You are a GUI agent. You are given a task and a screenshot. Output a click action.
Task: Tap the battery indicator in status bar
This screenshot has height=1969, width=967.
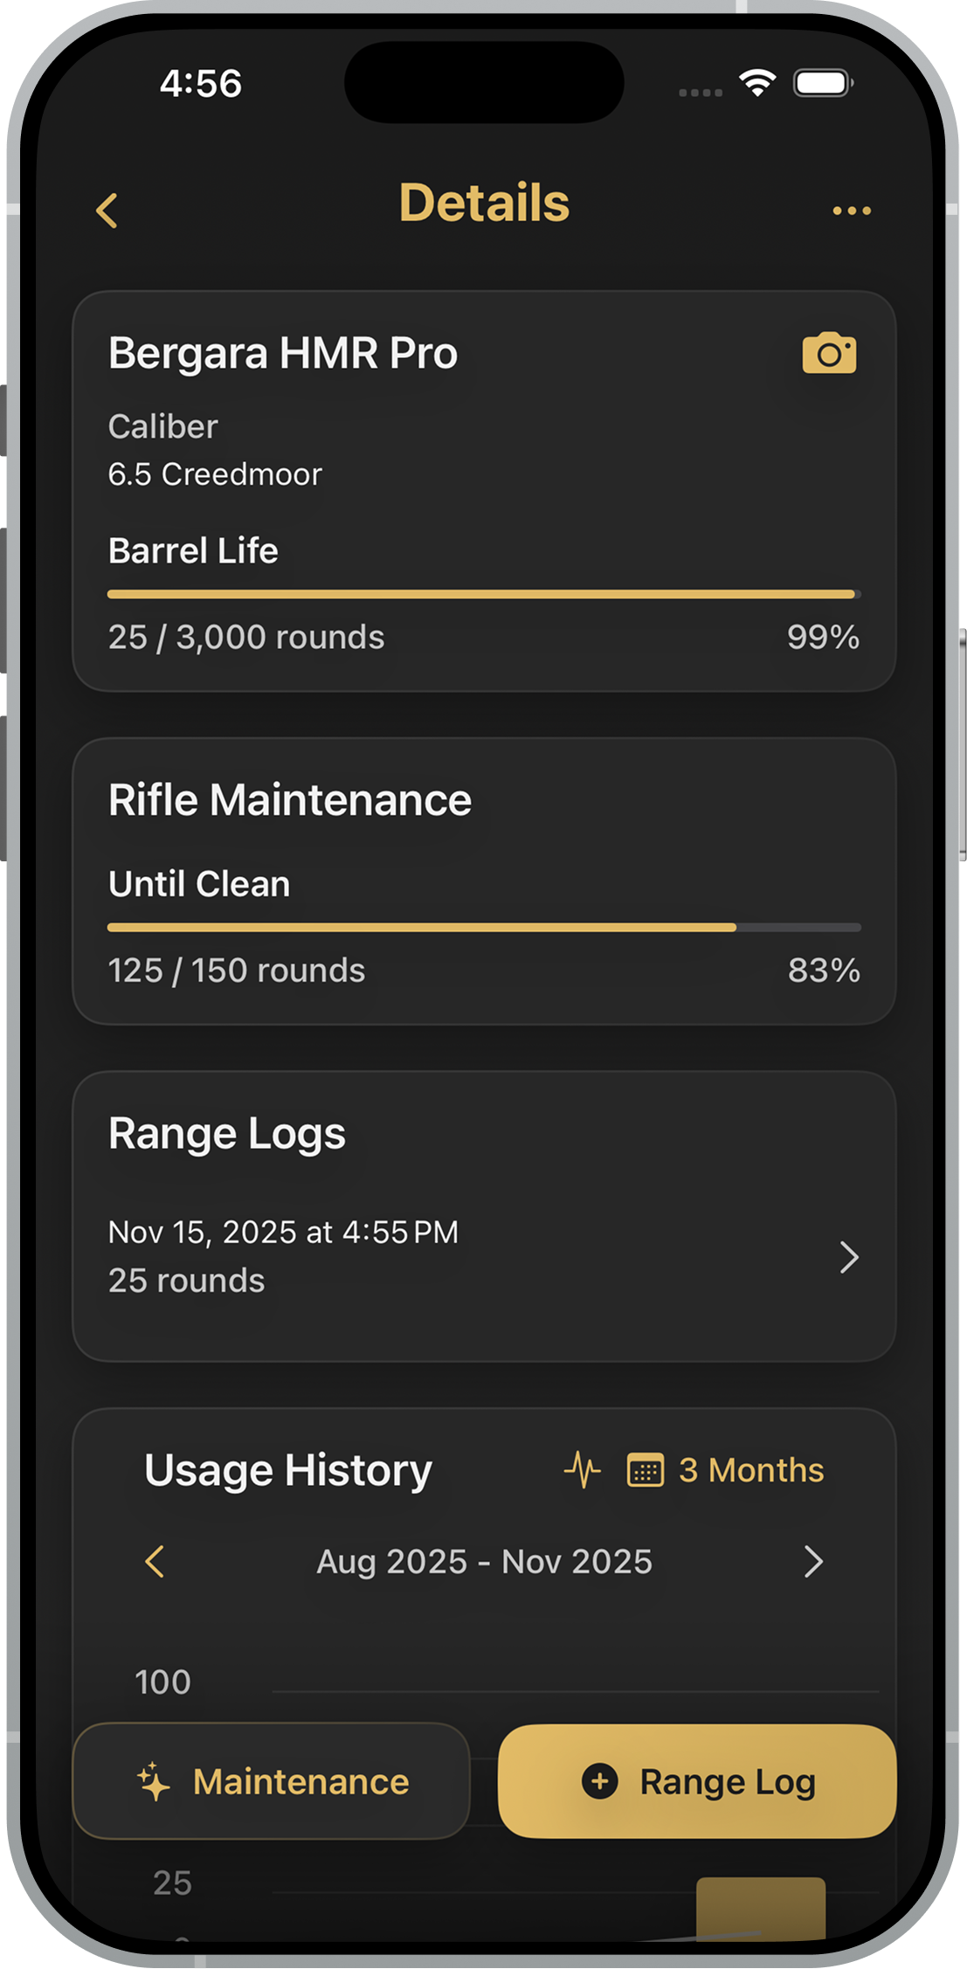pos(822,83)
